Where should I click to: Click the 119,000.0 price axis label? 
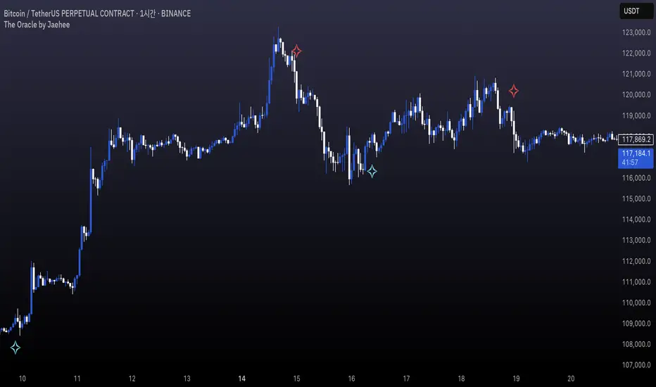click(x=636, y=115)
